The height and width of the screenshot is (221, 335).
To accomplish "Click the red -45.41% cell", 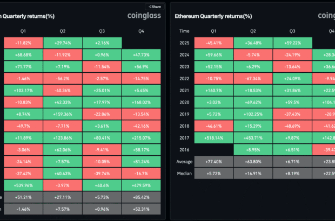I will [x=213, y=43].
